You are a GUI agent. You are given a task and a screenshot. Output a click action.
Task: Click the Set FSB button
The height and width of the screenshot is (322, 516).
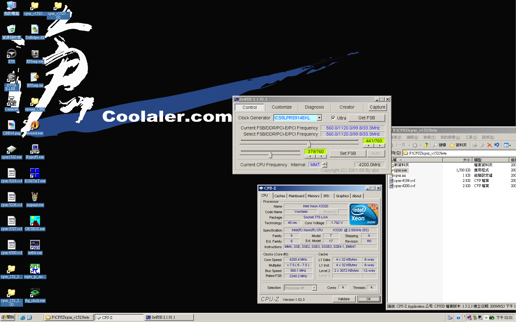click(x=348, y=153)
